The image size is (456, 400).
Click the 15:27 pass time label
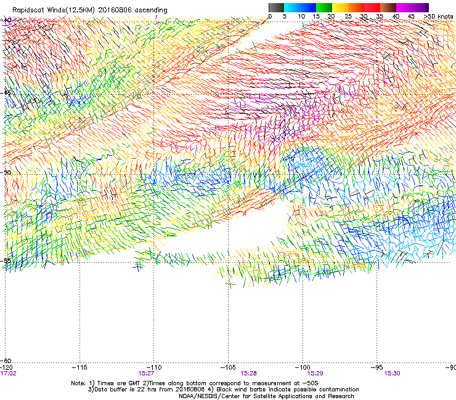pos(146,374)
